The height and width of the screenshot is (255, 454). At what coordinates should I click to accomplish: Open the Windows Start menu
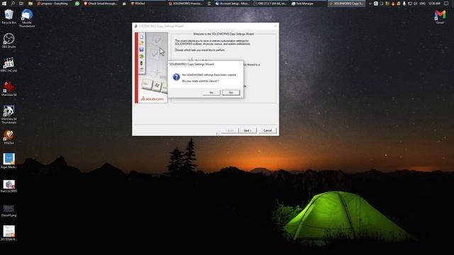(4, 4)
